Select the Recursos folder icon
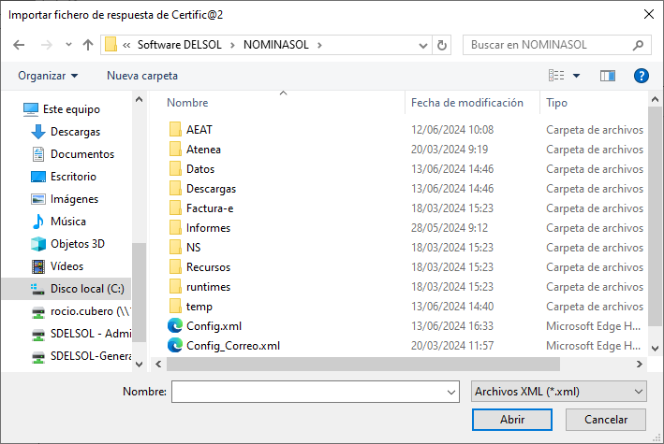The height and width of the screenshot is (444, 664). pyautogui.click(x=175, y=266)
